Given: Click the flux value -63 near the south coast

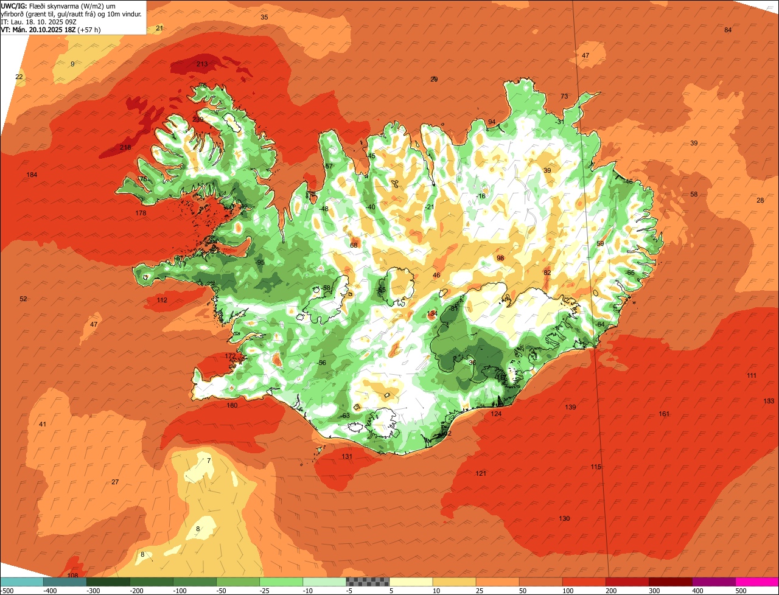Looking at the screenshot, I should click(345, 416).
